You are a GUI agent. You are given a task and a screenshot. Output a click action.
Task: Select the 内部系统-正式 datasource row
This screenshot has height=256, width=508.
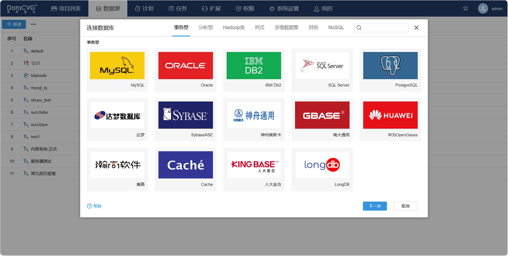tap(40, 149)
